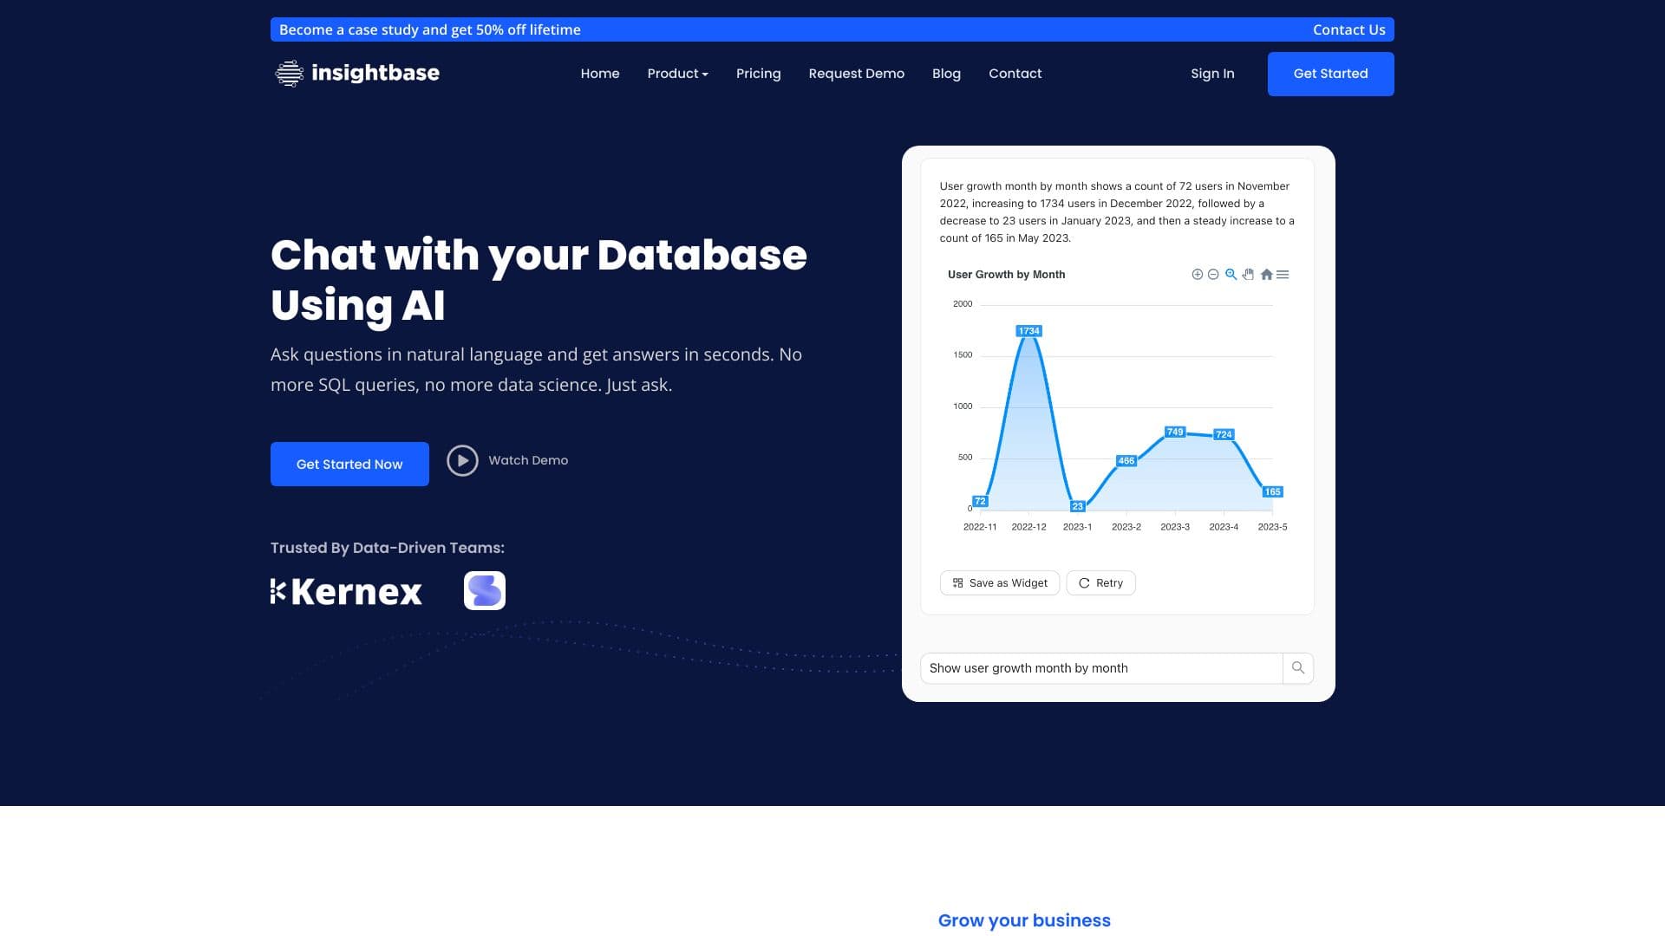Click inside the user growth query input field
Image resolution: width=1665 pixels, height=936 pixels.
pos(1084,667)
